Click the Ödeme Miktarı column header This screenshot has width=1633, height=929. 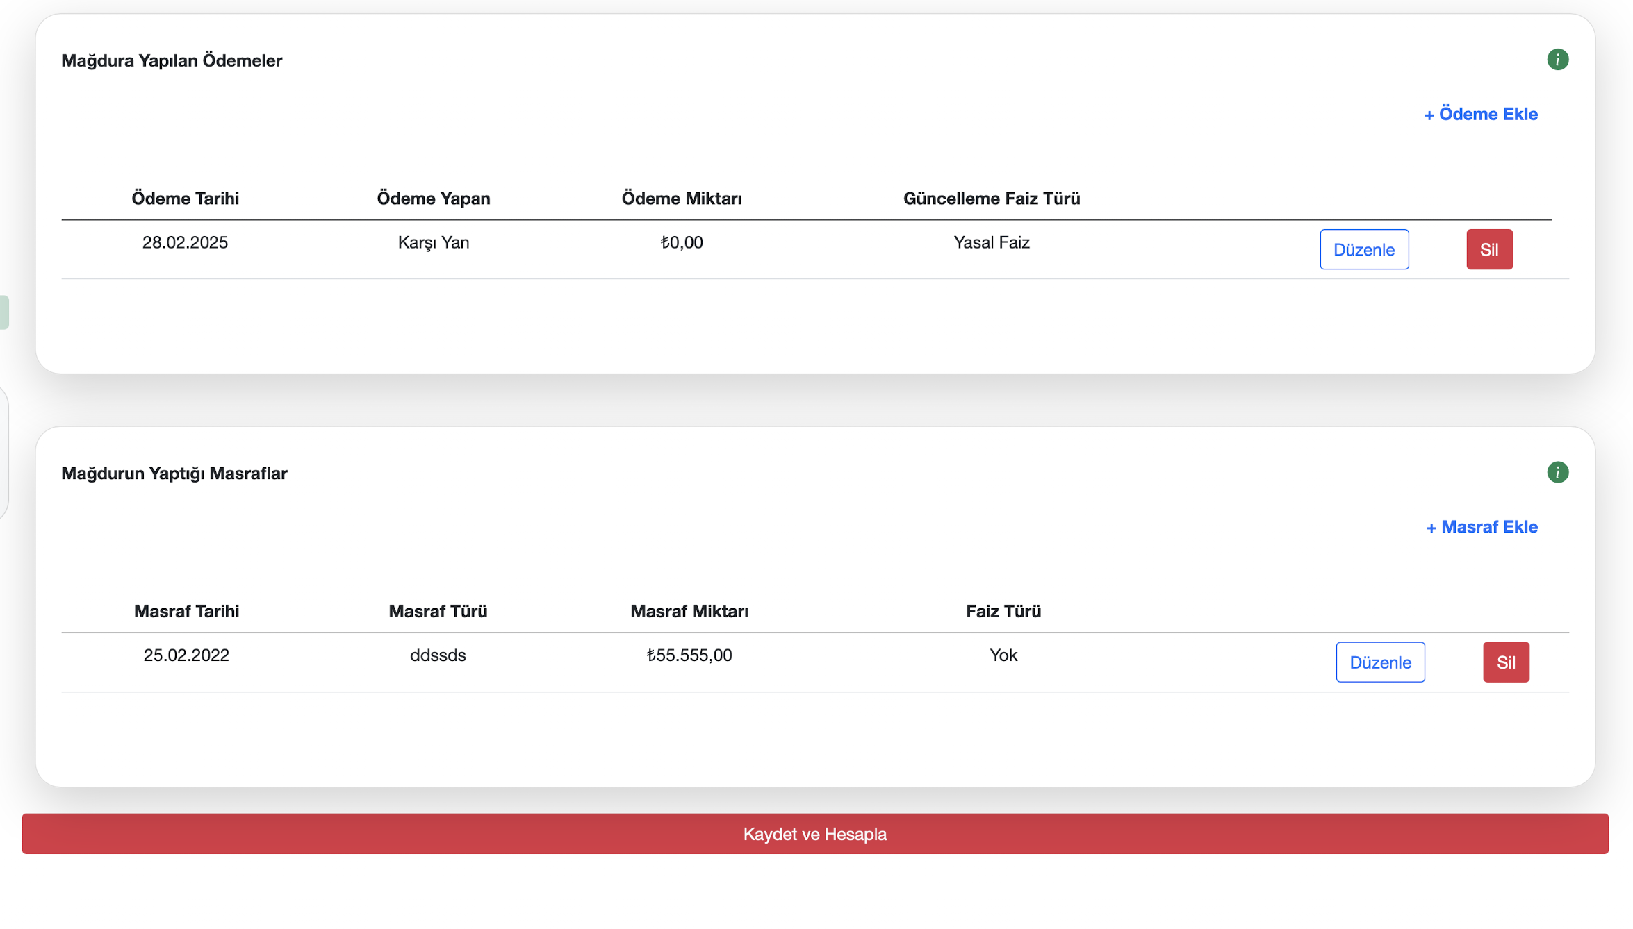[681, 199]
